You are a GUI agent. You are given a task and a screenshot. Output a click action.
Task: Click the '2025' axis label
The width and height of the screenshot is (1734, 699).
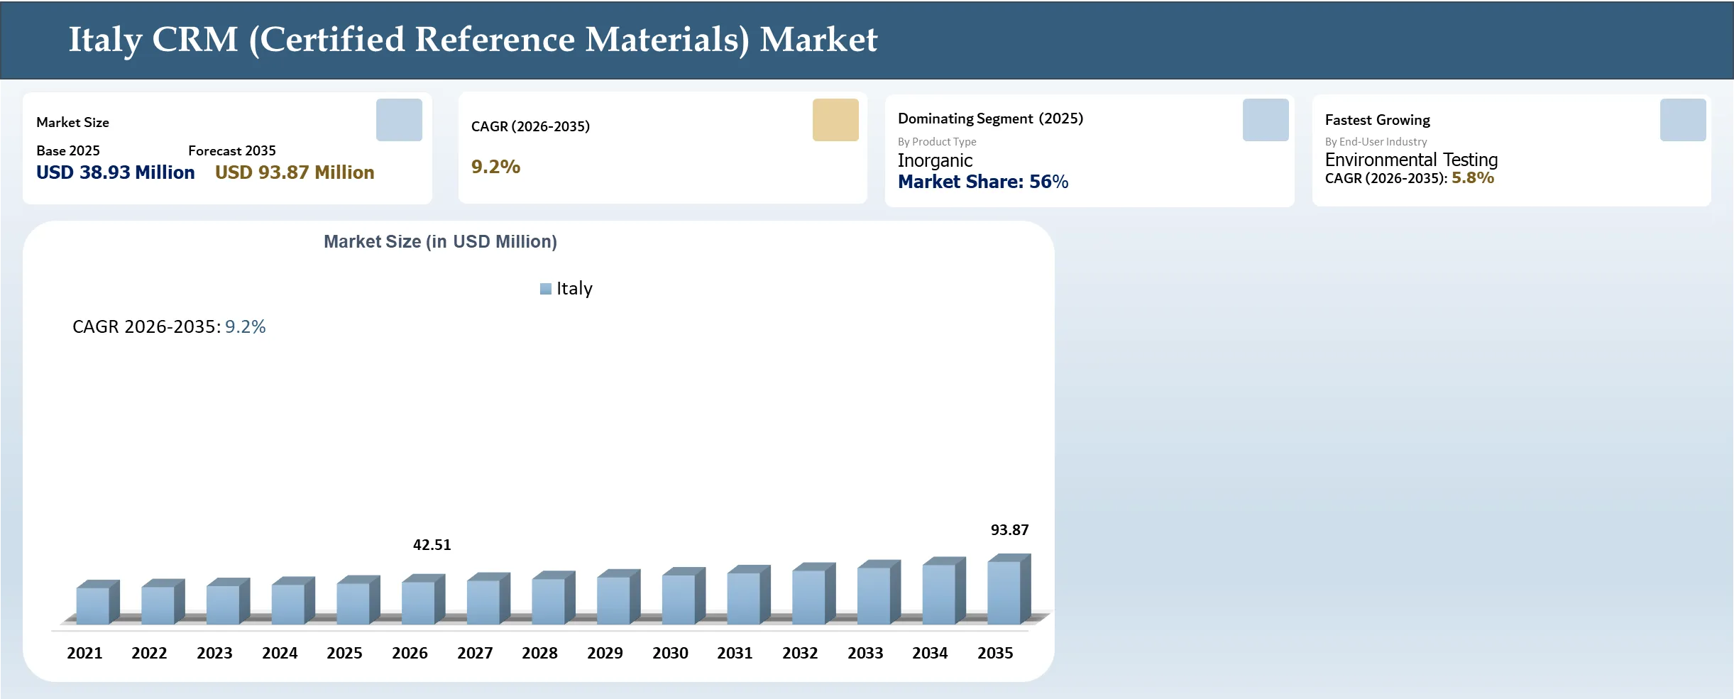coord(344,653)
